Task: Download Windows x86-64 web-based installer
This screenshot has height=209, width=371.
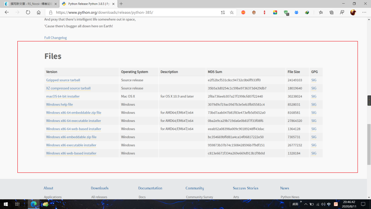Action: point(74,129)
